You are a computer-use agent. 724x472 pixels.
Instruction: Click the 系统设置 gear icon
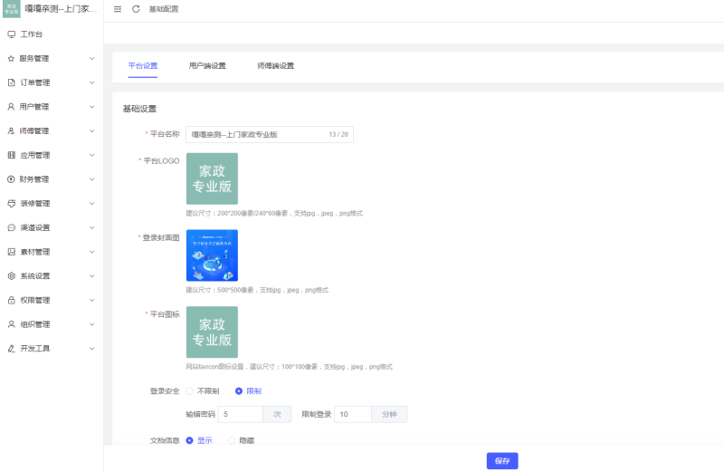pyautogui.click(x=12, y=276)
